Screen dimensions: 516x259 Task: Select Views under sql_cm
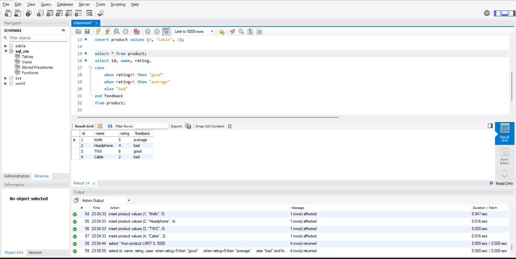[x=27, y=62]
